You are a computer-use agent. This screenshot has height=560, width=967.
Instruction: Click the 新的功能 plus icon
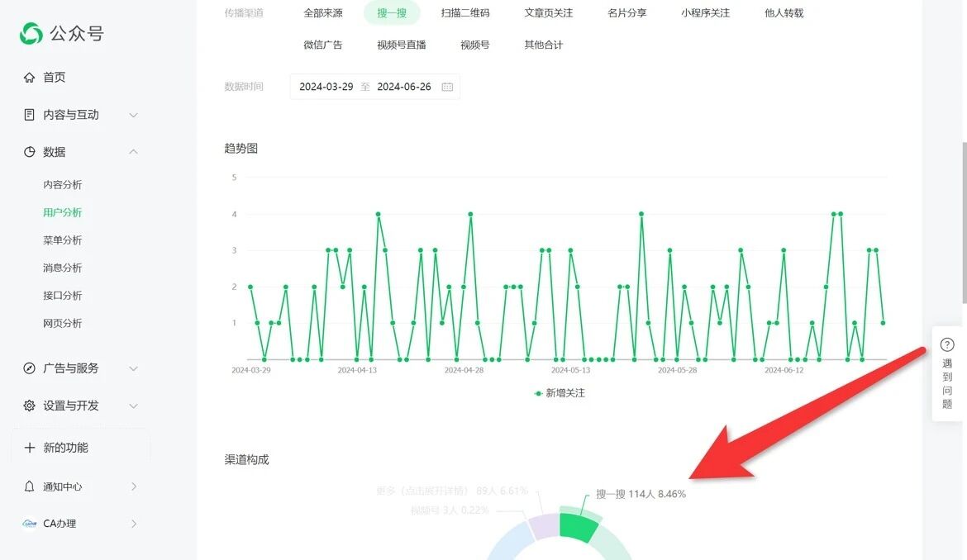[29, 448]
